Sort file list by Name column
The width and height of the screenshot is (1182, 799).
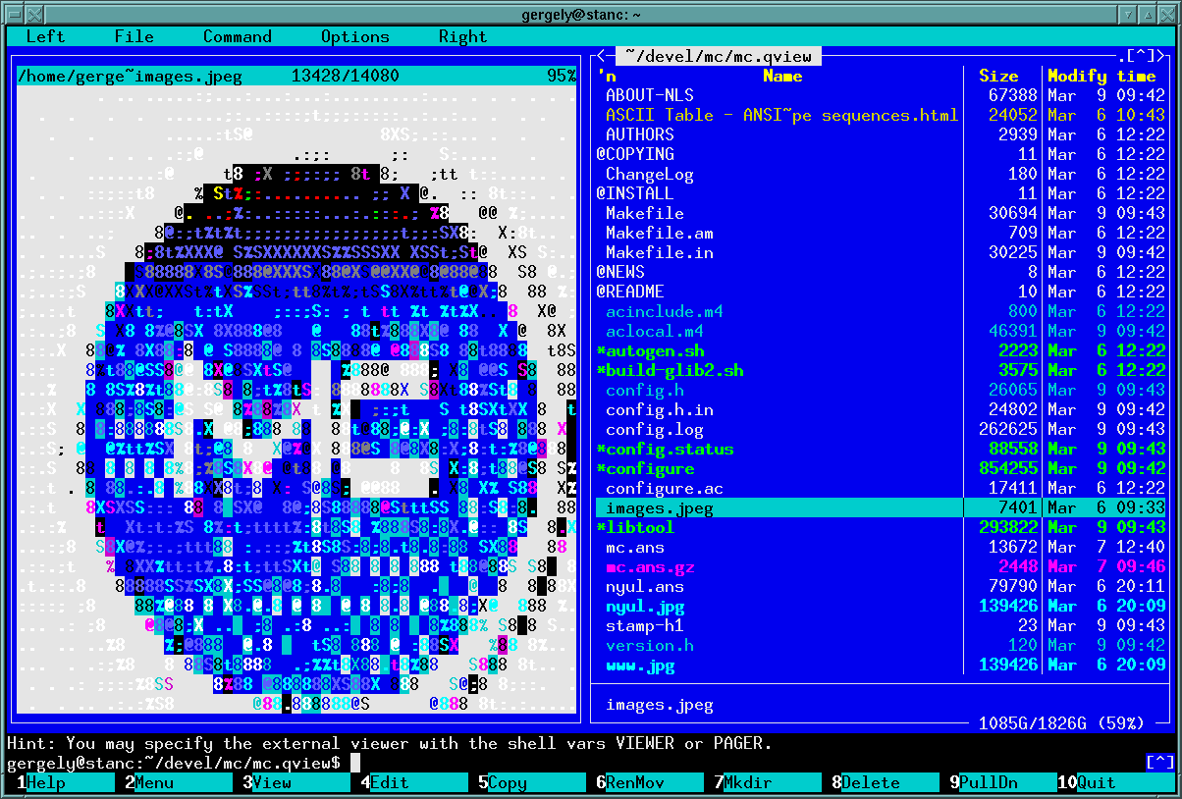point(781,76)
